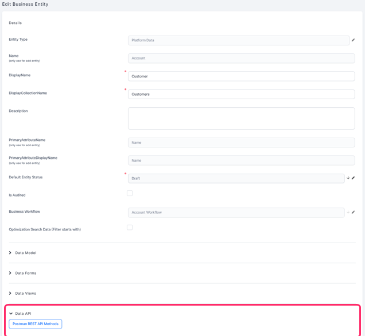The height and width of the screenshot is (336, 365).
Task: Click into the Description text area
Action: [x=241, y=119]
